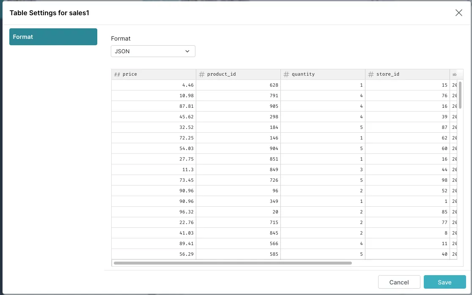Click the chevron arrow on the JSON format selector
This screenshot has height=295, width=472.
click(x=187, y=51)
